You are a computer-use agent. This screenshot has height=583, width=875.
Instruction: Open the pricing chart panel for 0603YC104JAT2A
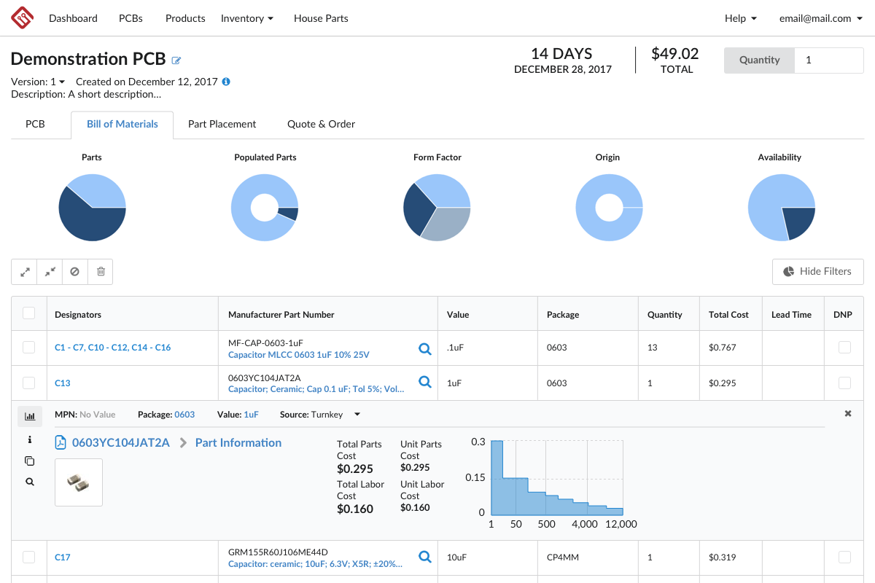pos(30,415)
